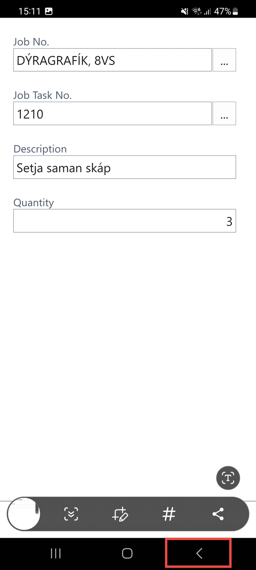Focus the Job Task No. field showing 1210

click(x=112, y=114)
